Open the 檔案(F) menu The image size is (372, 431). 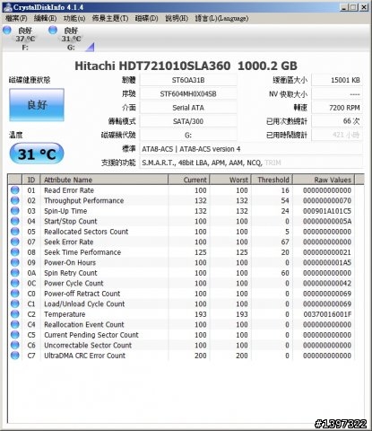click(x=16, y=18)
